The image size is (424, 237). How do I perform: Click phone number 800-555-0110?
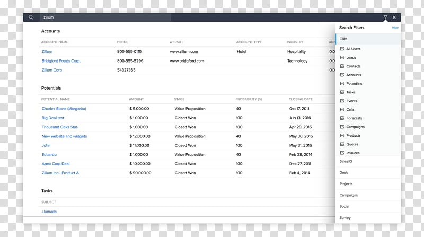tap(129, 51)
